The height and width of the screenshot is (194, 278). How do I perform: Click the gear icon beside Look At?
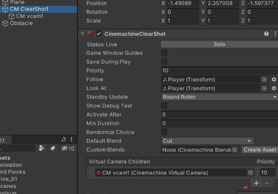click(274, 88)
